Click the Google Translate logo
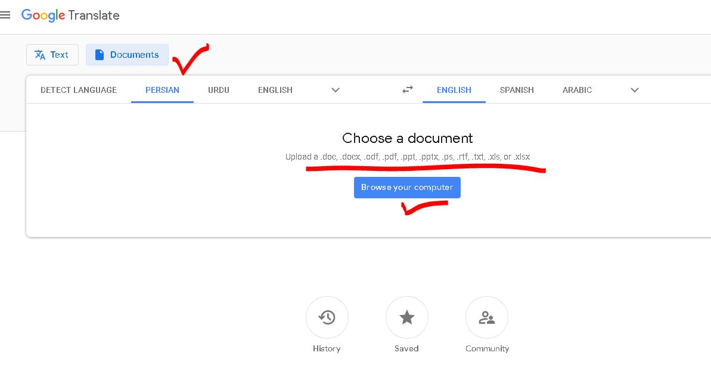The height and width of the screenshot is (371, 711). click(70, 15)
